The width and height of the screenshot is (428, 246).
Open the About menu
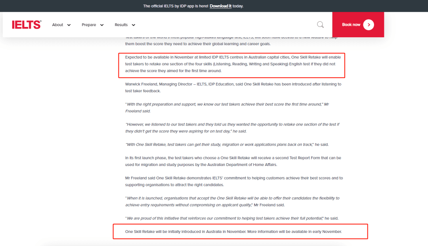pos(57,25)
